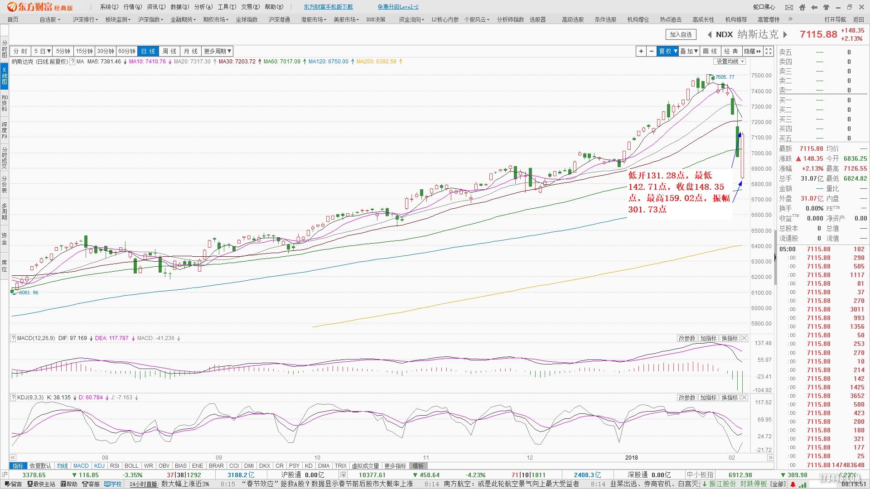The image size is (870, 489).
Task: Click the 东方财富手机版下载 link
Action: point(328,7)
